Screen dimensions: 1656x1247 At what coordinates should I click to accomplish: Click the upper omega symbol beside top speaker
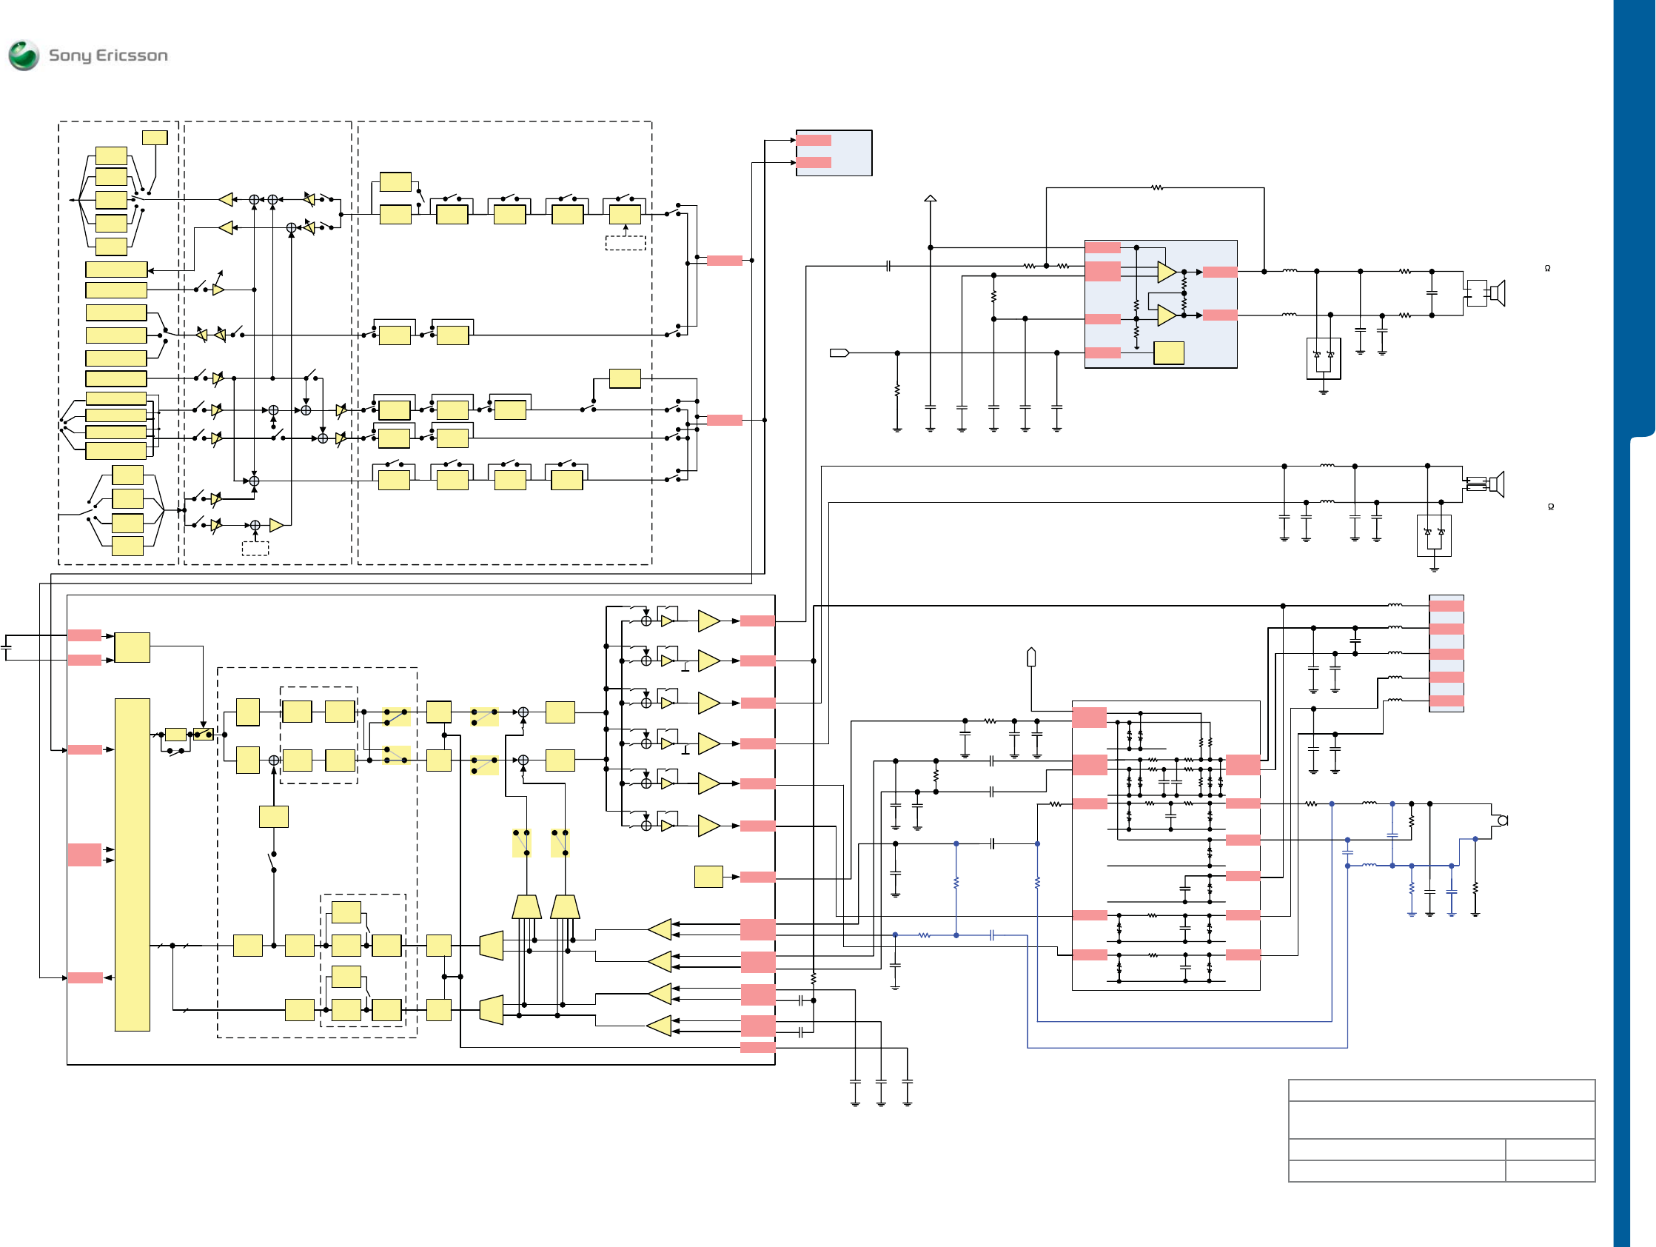[1546, 268]
